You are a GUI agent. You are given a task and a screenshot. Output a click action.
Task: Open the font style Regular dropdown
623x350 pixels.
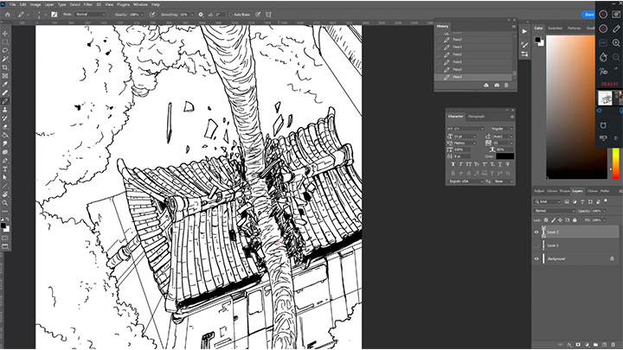click(x=502, y=129)
